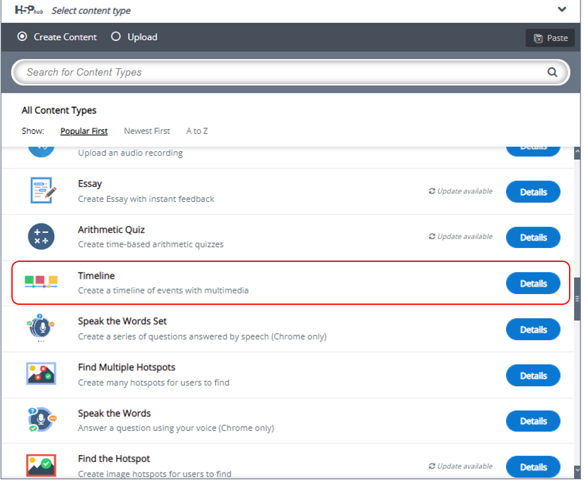Viewport: 588px width, 491px height.
Task: Sort content types by Newest First
Action: (x=147, y=131)
